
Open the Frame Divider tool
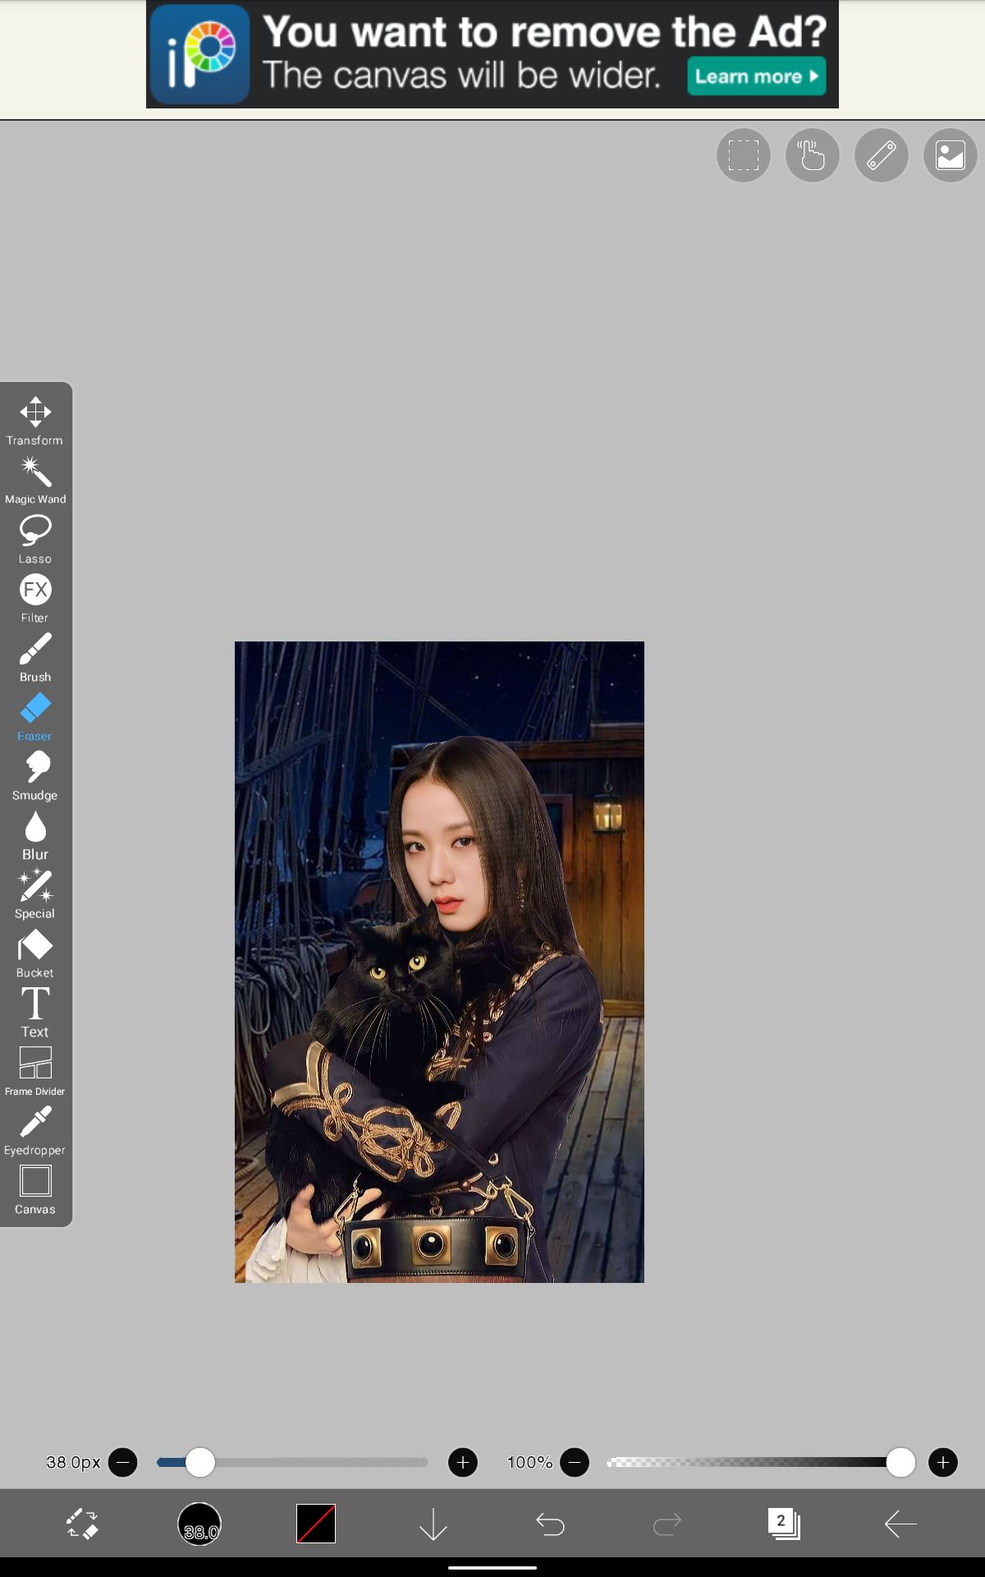(x=35, y=1072)
